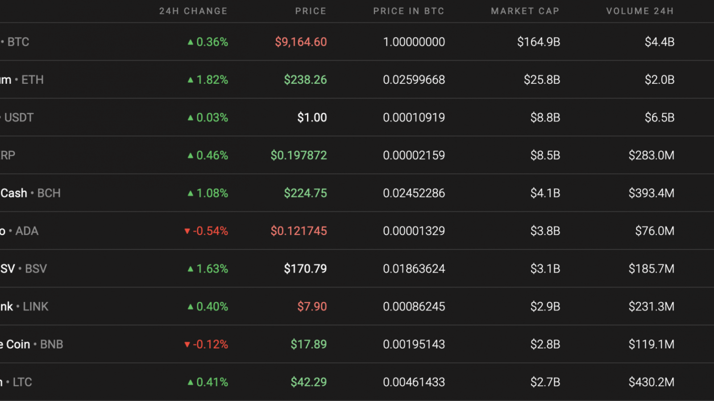This screenshot has width=714, height=401.
Task: Click BTC price value 0.00086245
Action: point(414,307)
